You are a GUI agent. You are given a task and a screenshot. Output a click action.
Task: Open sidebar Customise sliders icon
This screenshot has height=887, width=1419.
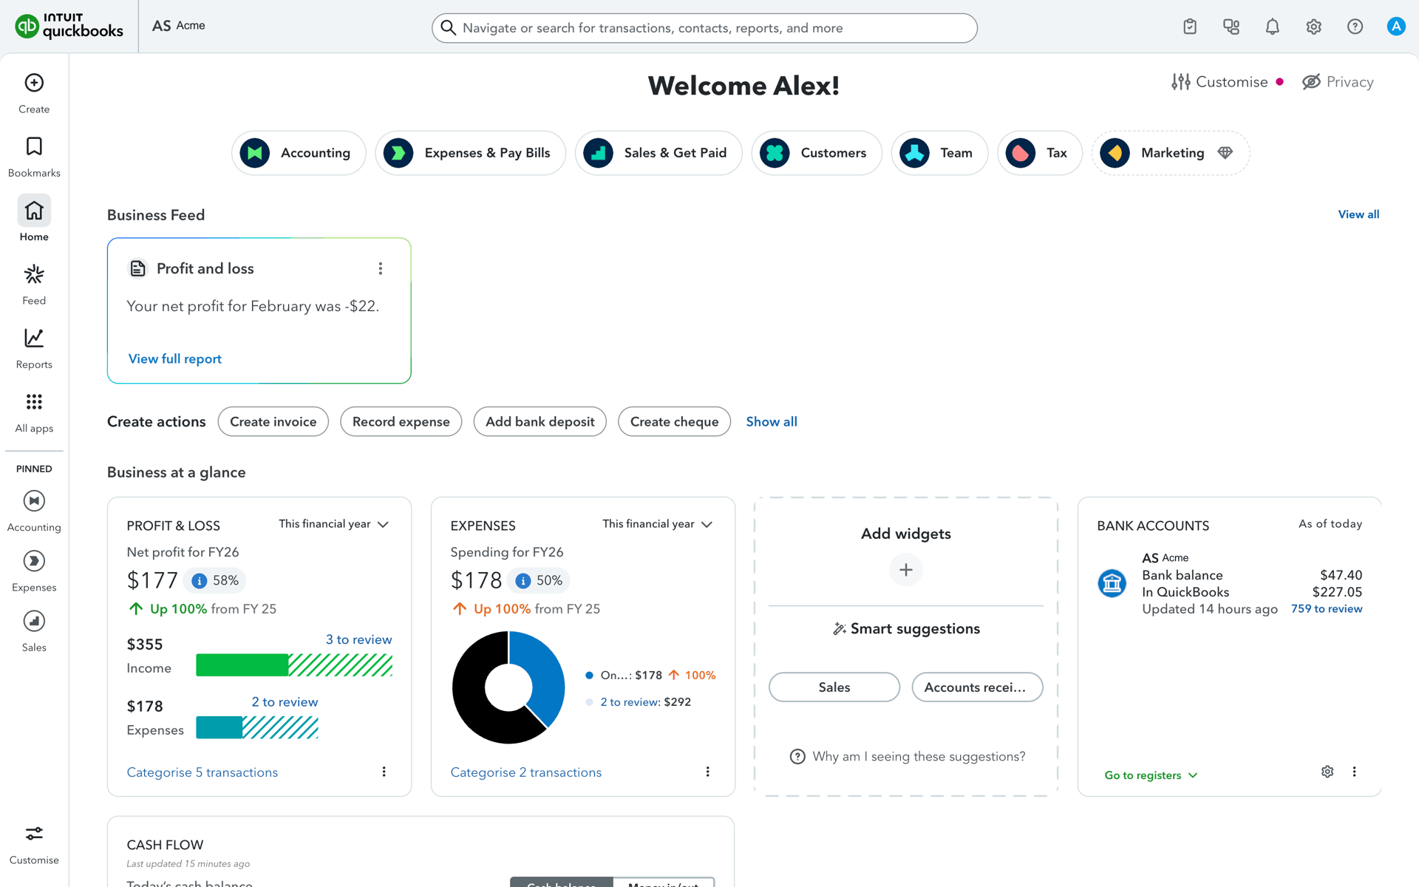pyautogui.click(x=34, y=834)
